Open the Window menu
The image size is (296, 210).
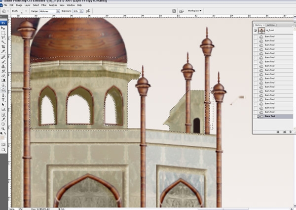click(71, 5)
